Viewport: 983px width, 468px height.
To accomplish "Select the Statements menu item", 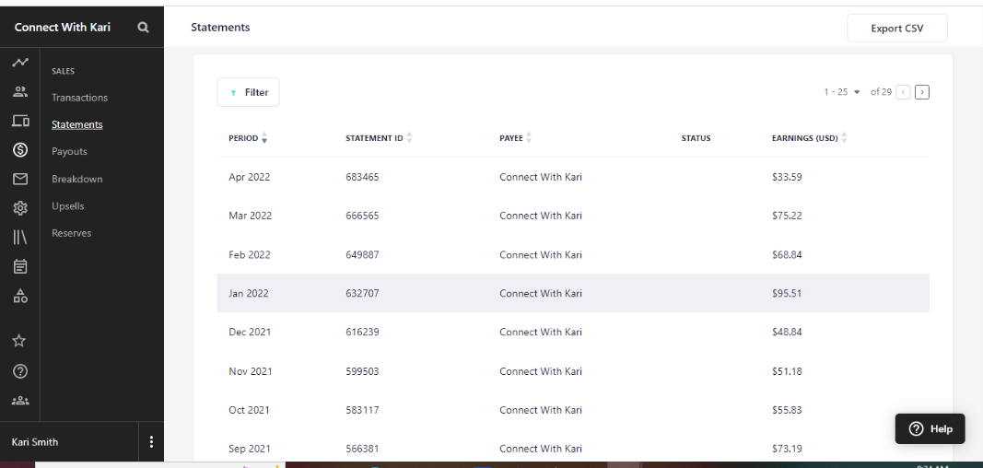I will (x=77, y=124).
